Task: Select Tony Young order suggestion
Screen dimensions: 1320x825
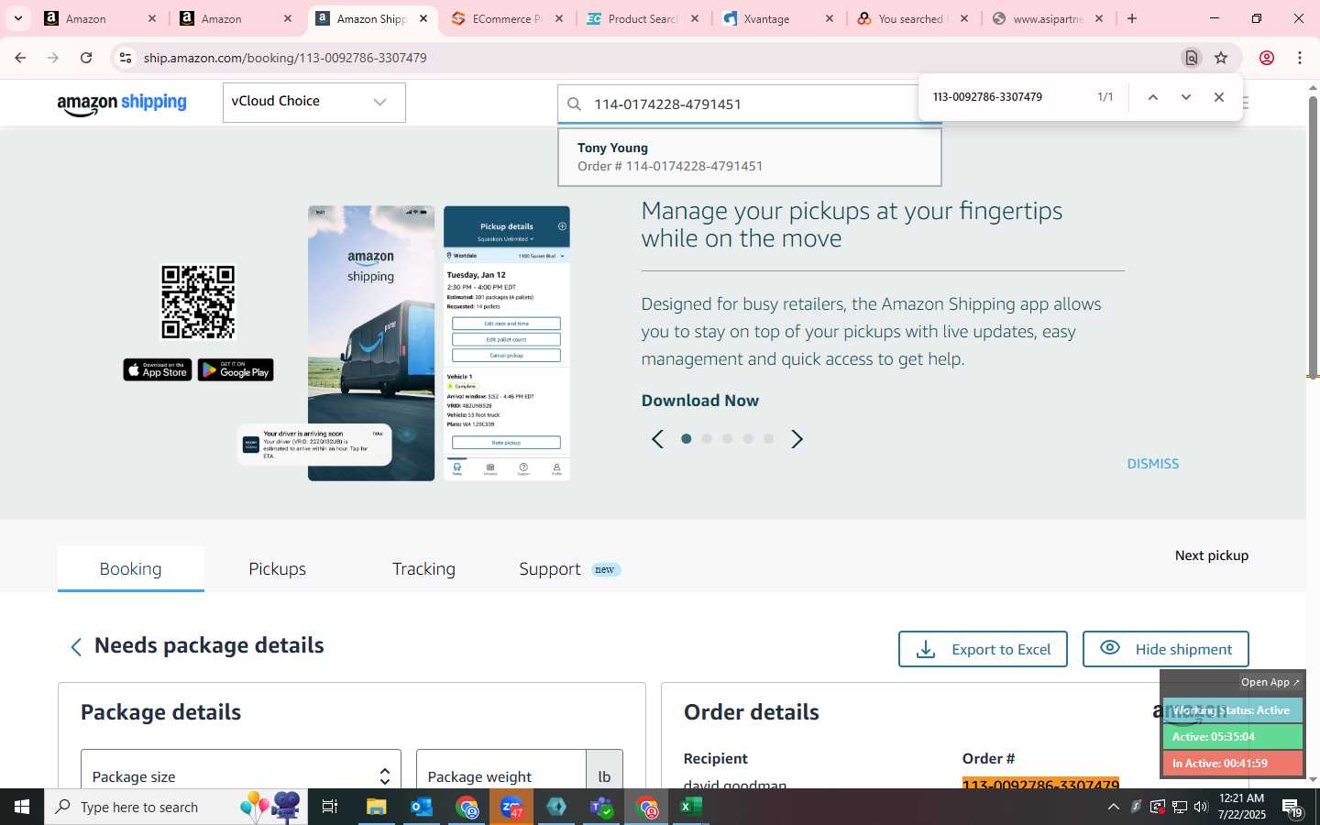Action: point(749,157)
